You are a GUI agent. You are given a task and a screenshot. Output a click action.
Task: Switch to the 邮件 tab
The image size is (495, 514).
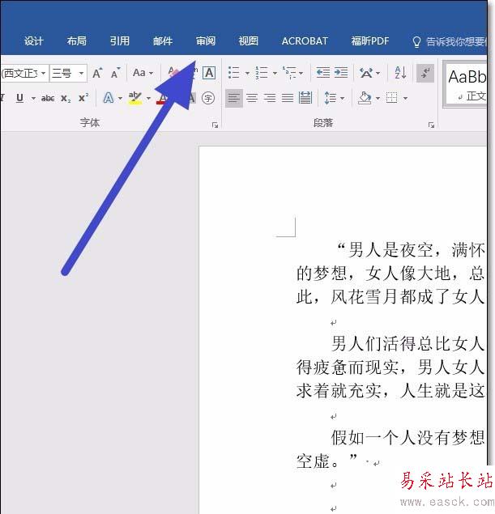pyautogui.click(x=163, y=41)
